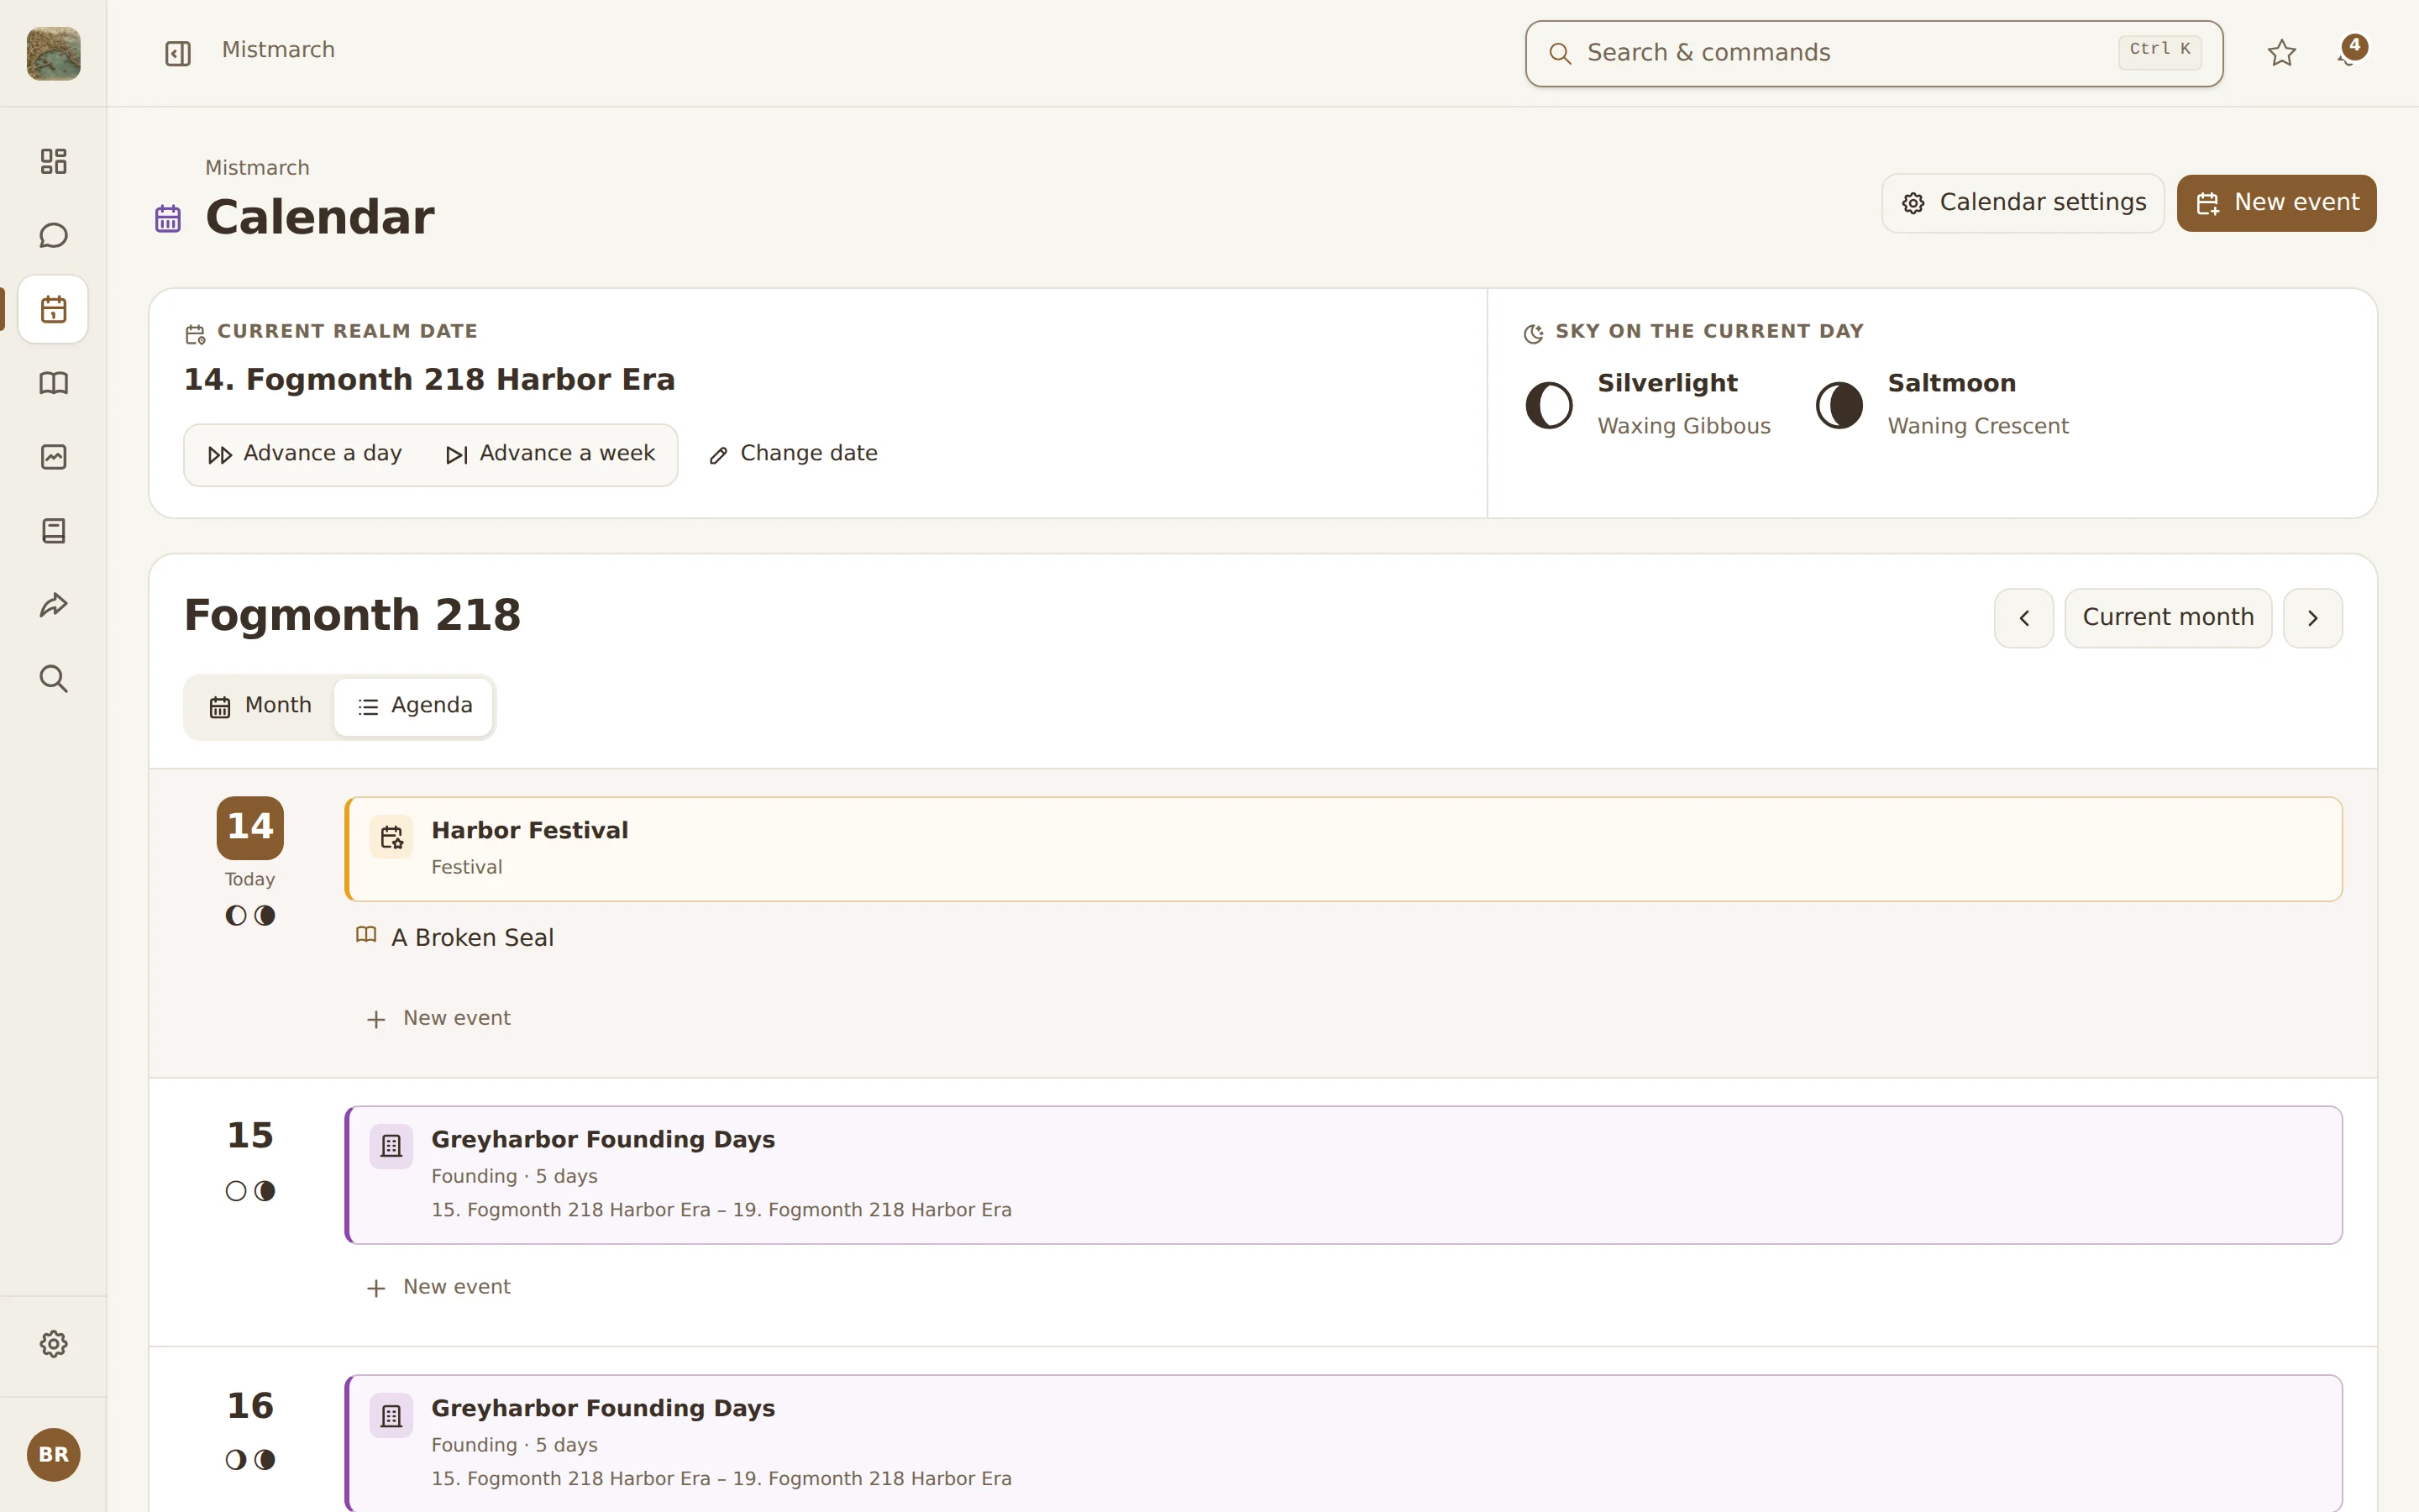Add New event under day 14
This screenshot has width=2419, height=1512.
pyautogui.click(x=438, y=1018)
